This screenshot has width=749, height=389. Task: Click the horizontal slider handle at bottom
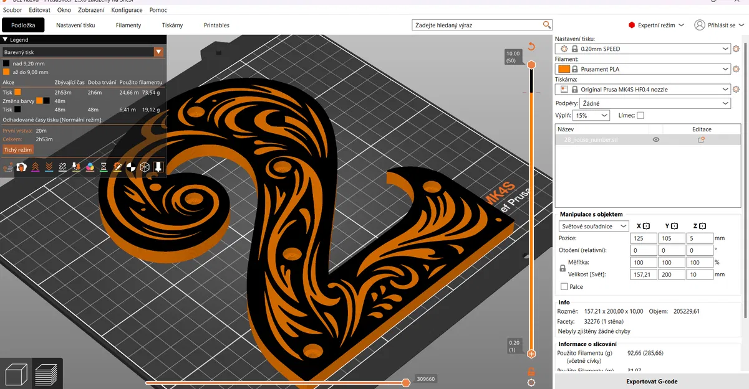coord(406,382)
